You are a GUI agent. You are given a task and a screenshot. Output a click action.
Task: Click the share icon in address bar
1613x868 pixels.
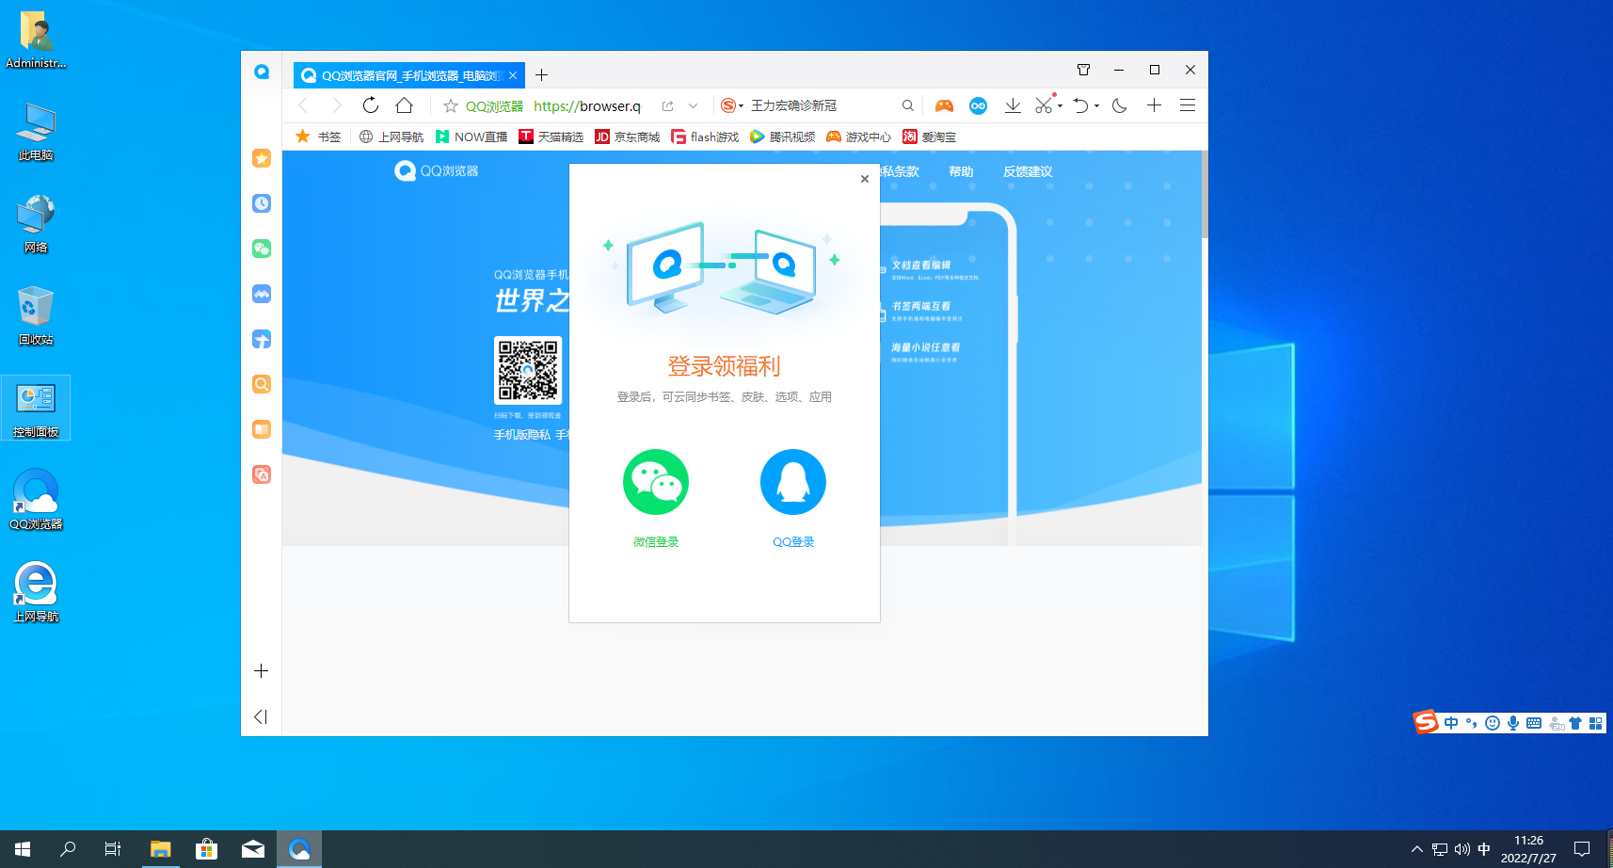pos(668,106)
